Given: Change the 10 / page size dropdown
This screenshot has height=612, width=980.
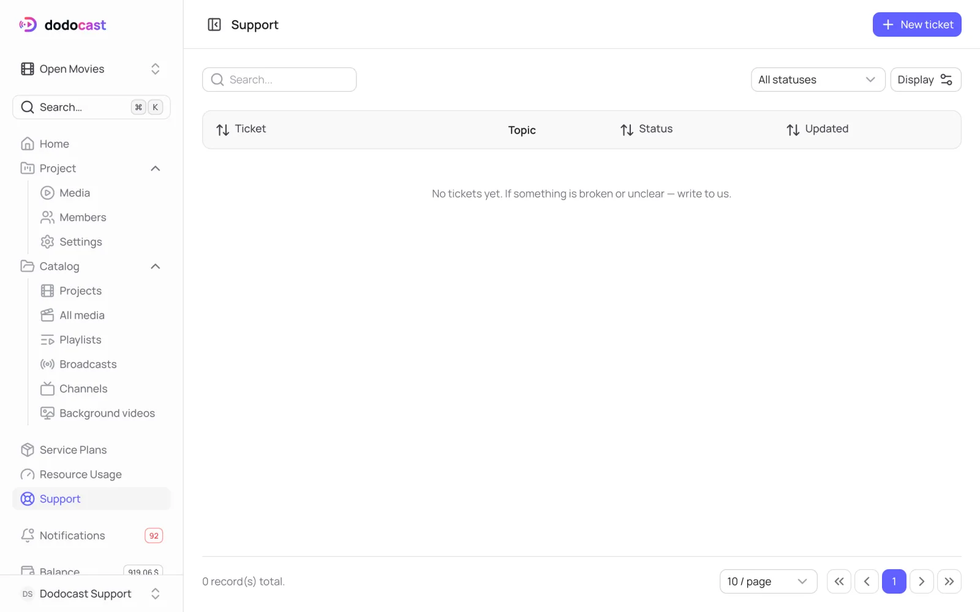Looking at the screenshot, I should pos(768,581).
